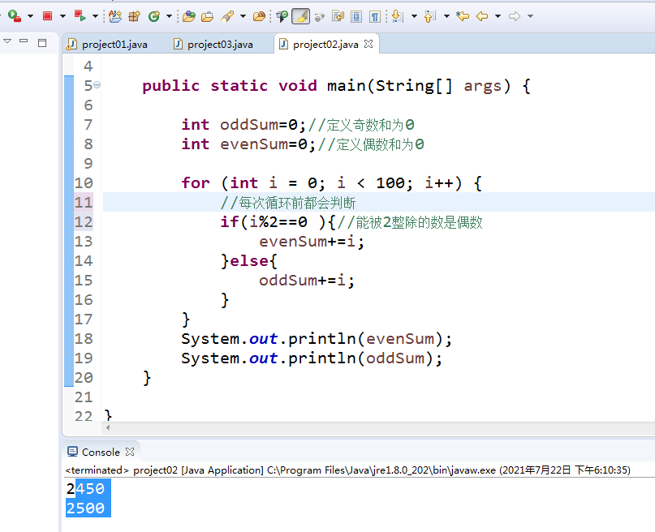Viewport: 655px width, 532px height.
Task: Toggle the Mark Occurrences highlighter icon
Action: 300,14
